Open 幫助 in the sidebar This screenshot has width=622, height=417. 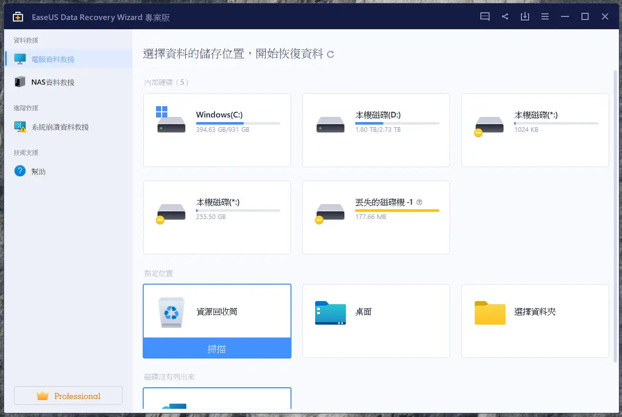(69, 171)
